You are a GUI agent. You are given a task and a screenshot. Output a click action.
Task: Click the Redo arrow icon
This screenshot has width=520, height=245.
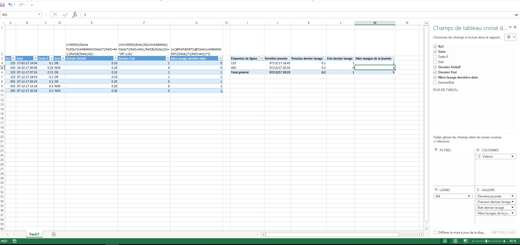pyautogui.click(x=21, y=5)
